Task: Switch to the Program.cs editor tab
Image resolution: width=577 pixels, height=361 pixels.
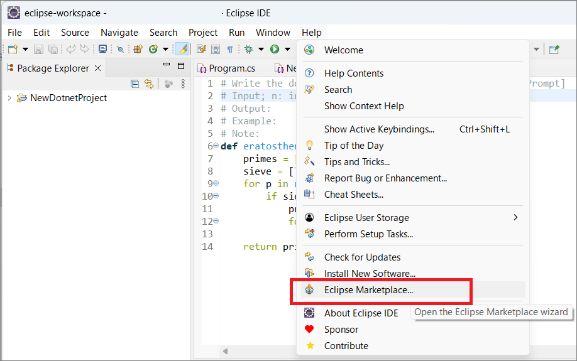Action: coord(231,68)
